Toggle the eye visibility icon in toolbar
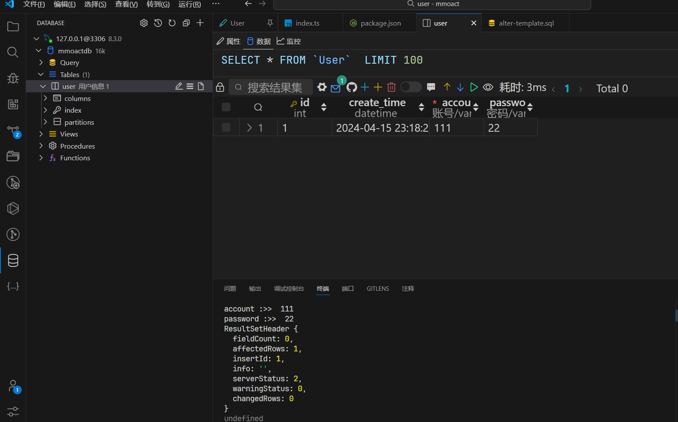The width and height of the screenshot is (678, 422). (488, 88)
